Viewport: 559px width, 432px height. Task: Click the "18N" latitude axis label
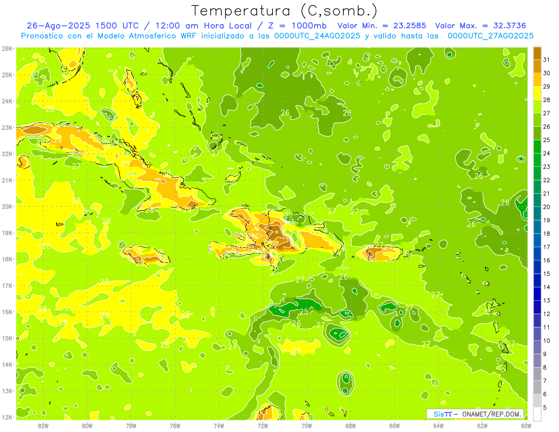pos(7,259)
